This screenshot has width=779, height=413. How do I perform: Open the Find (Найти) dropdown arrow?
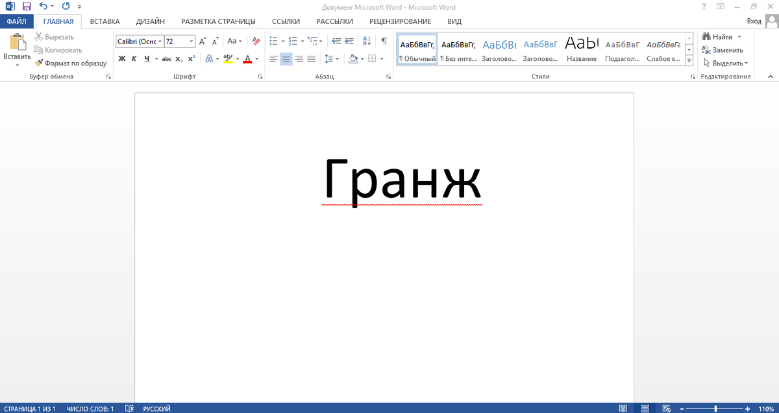[x=739, y=37]
